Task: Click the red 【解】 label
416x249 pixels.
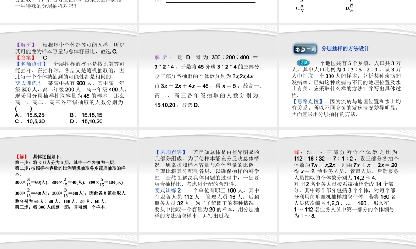Action: click(21, 156)
